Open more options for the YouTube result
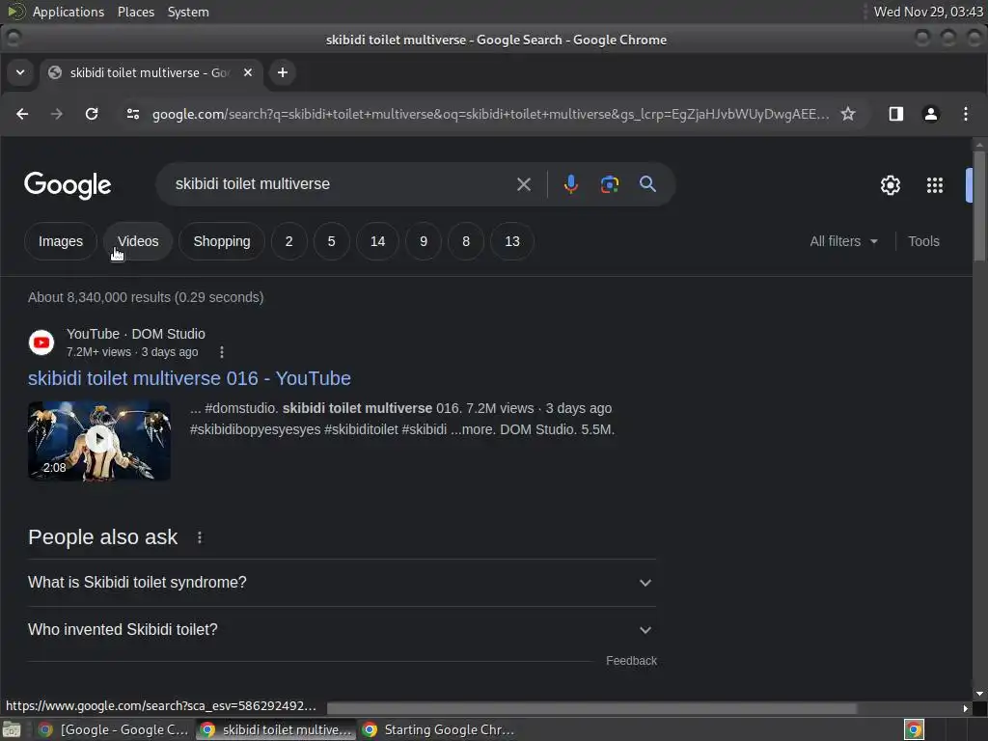Viewport: 988px width, 741px height. point(222,352)
